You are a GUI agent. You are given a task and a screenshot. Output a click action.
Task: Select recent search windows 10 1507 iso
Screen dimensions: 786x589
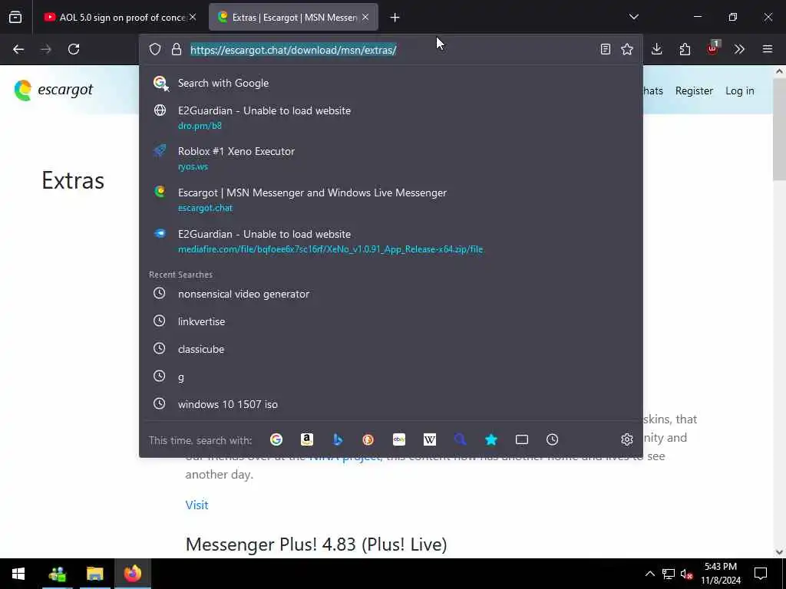point(391,404)
